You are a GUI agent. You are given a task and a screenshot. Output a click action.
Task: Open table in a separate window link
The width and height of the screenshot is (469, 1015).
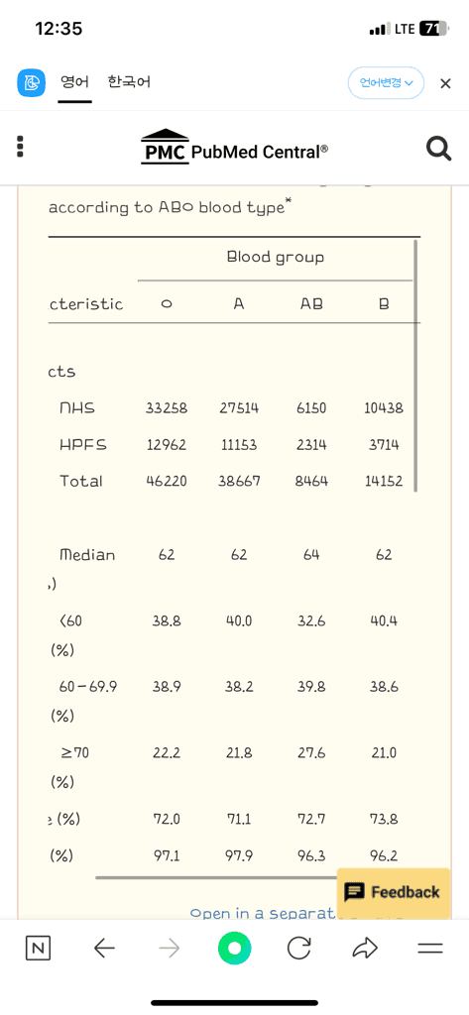(263, 913)
